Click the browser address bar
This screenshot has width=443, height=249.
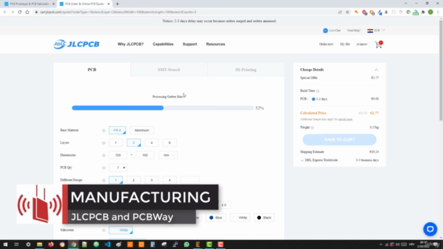pyautogui.click(x=186, y=12)
